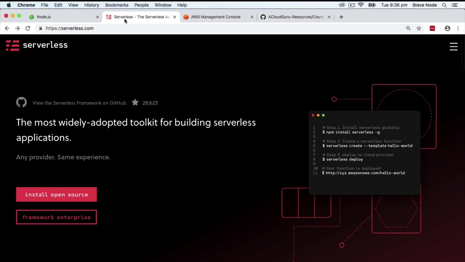
Task: Click the clock showing Tue 8:36 pm
Action: [394, 5]
